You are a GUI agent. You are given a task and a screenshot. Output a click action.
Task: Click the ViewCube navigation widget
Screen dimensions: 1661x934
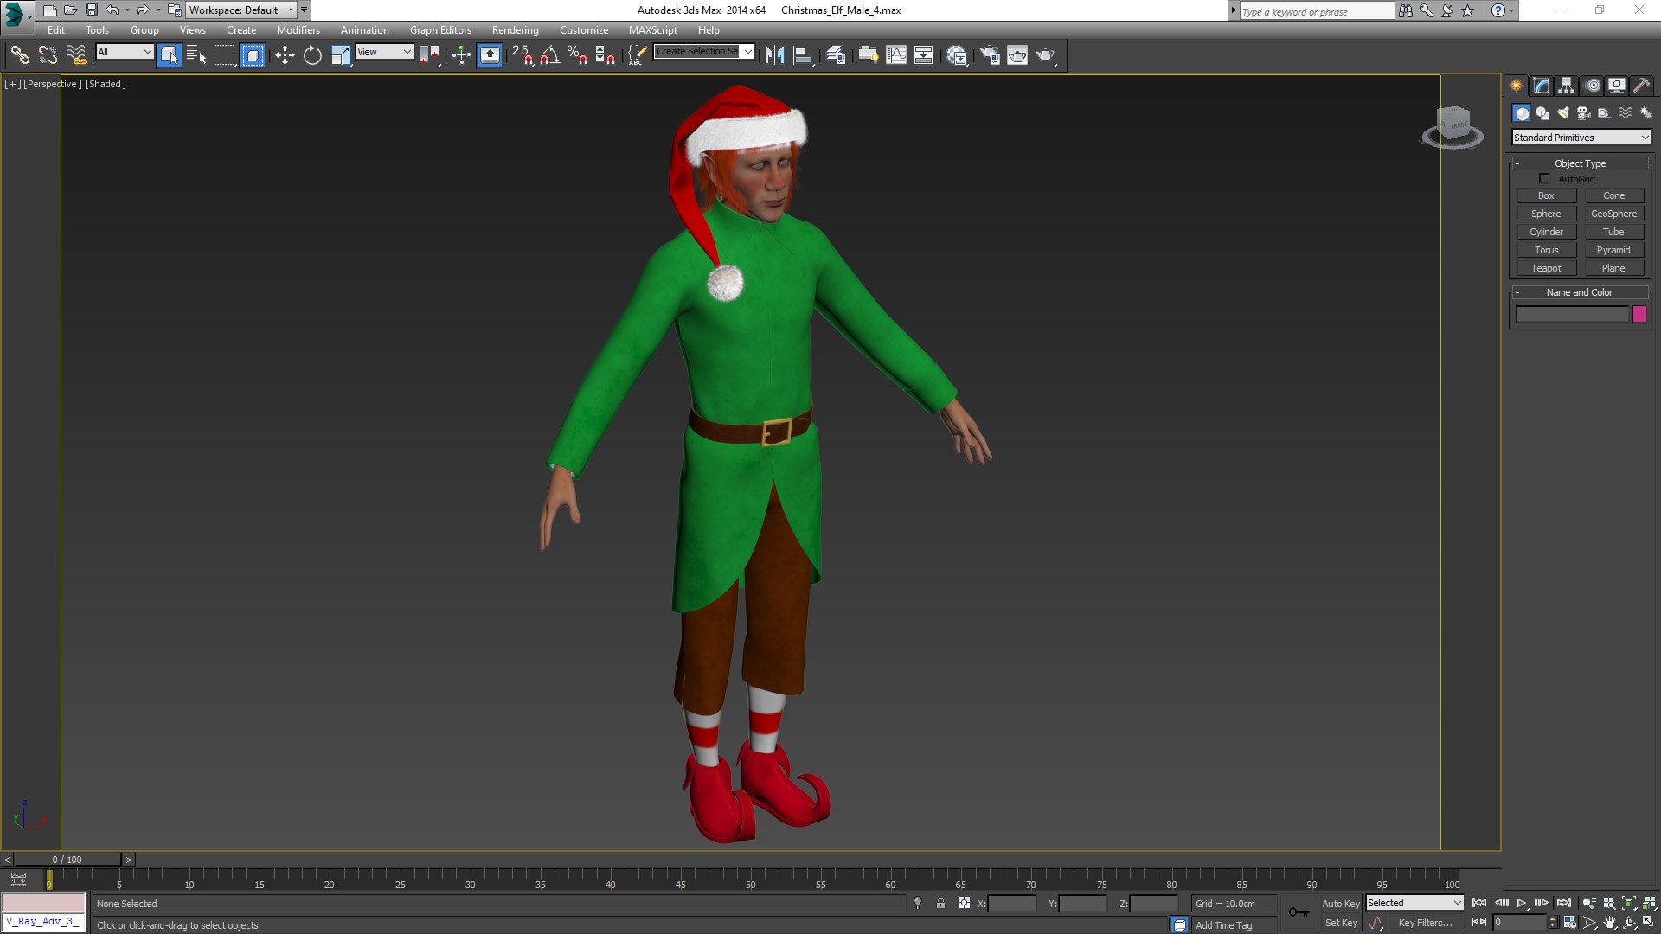1453,127
